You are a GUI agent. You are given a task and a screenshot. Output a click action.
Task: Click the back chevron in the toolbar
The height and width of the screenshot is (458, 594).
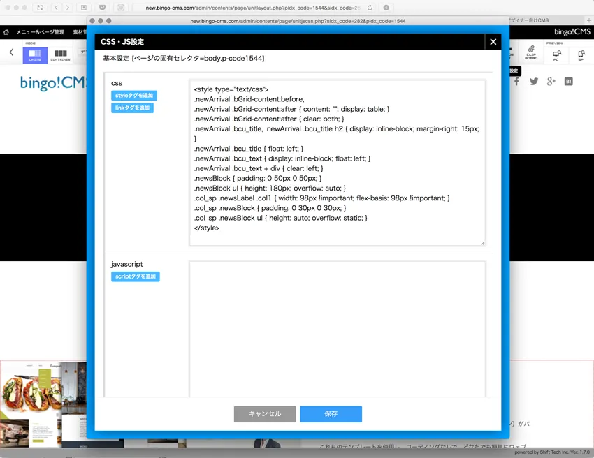[x=11, y=52]
